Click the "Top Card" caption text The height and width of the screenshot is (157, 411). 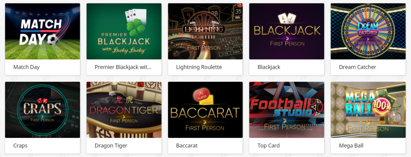269,146
